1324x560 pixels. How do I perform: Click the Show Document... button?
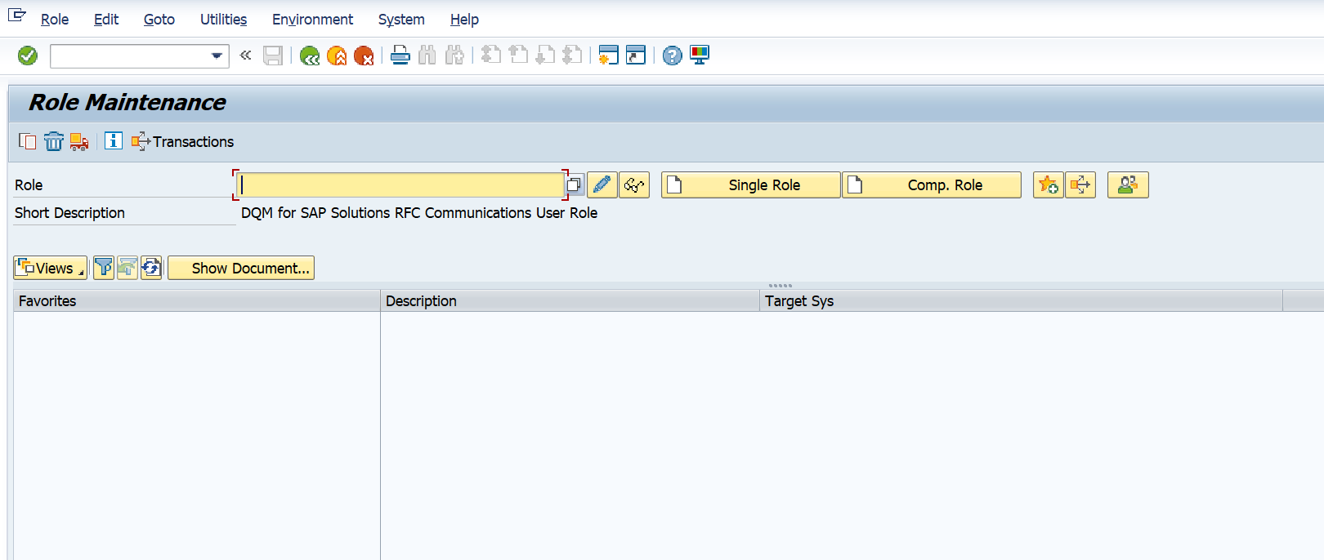pos(241,268)
